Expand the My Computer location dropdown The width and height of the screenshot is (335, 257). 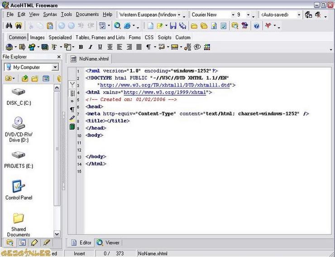click(55, 67)
